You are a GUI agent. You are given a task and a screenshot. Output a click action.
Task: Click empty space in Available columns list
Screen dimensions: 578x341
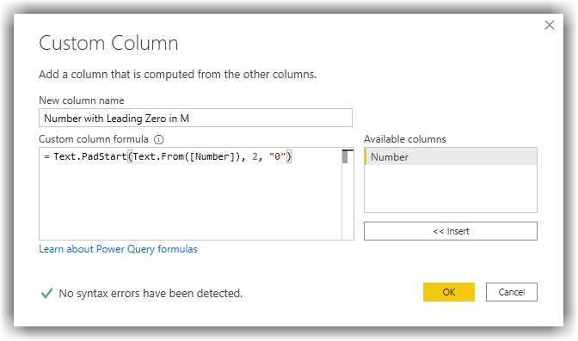click(x=451, y=189)
